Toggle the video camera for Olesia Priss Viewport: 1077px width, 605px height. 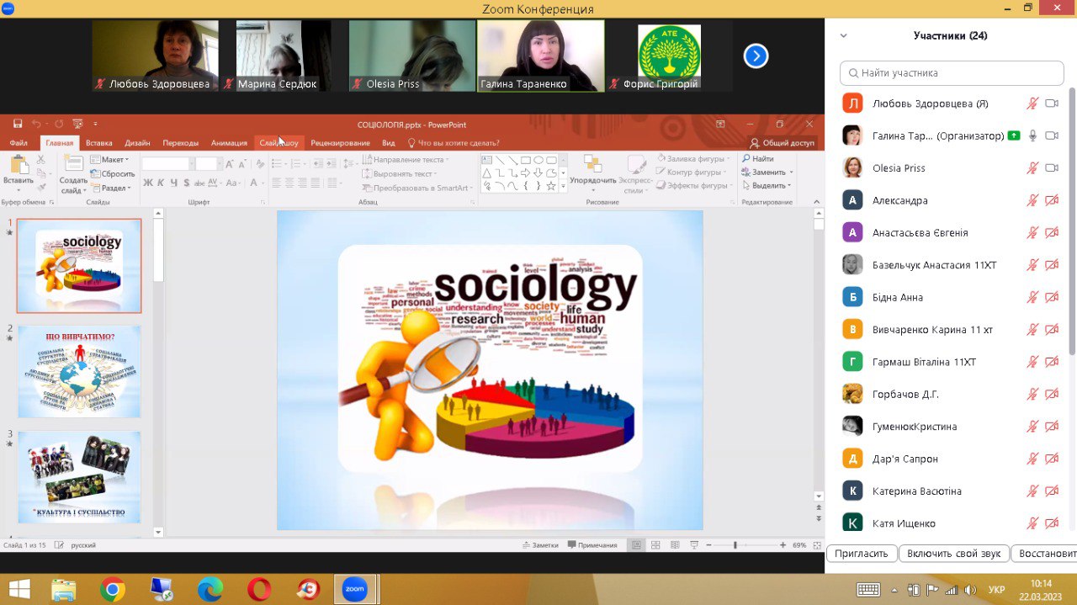[1052, 168]
